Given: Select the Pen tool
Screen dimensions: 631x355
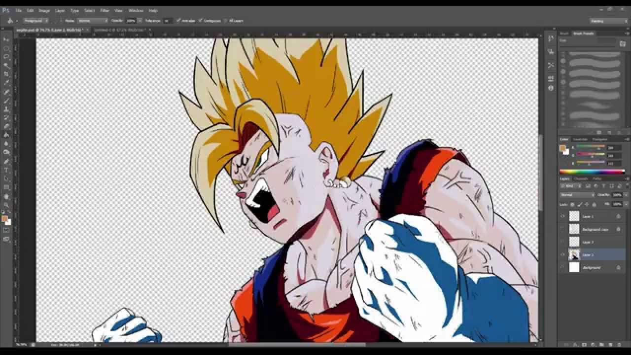Looking at the screenshot, I should [6, 161].
